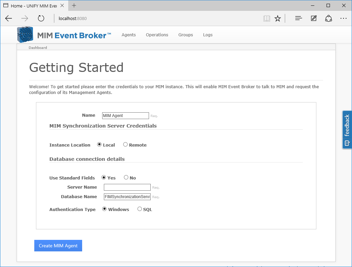Open a new tab with plus button

click(x=74, y=6)
